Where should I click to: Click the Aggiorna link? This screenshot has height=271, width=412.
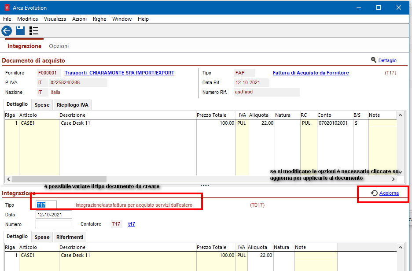[x=389, y=193]
